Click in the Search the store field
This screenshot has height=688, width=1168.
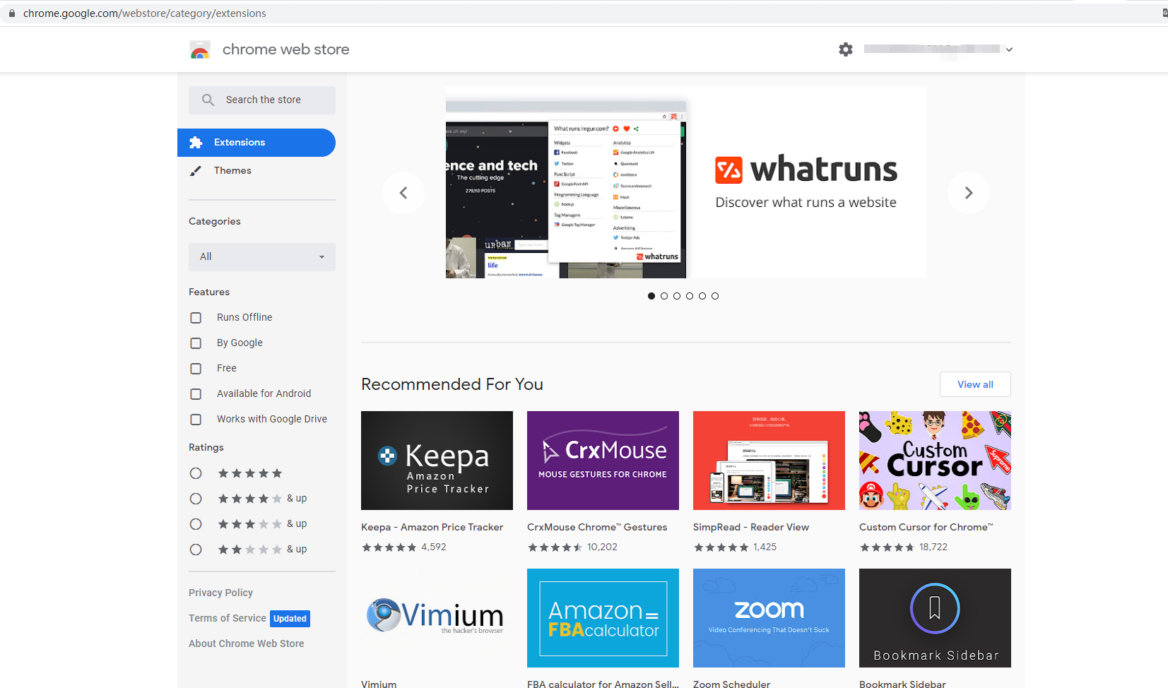(x=262, y=100)
